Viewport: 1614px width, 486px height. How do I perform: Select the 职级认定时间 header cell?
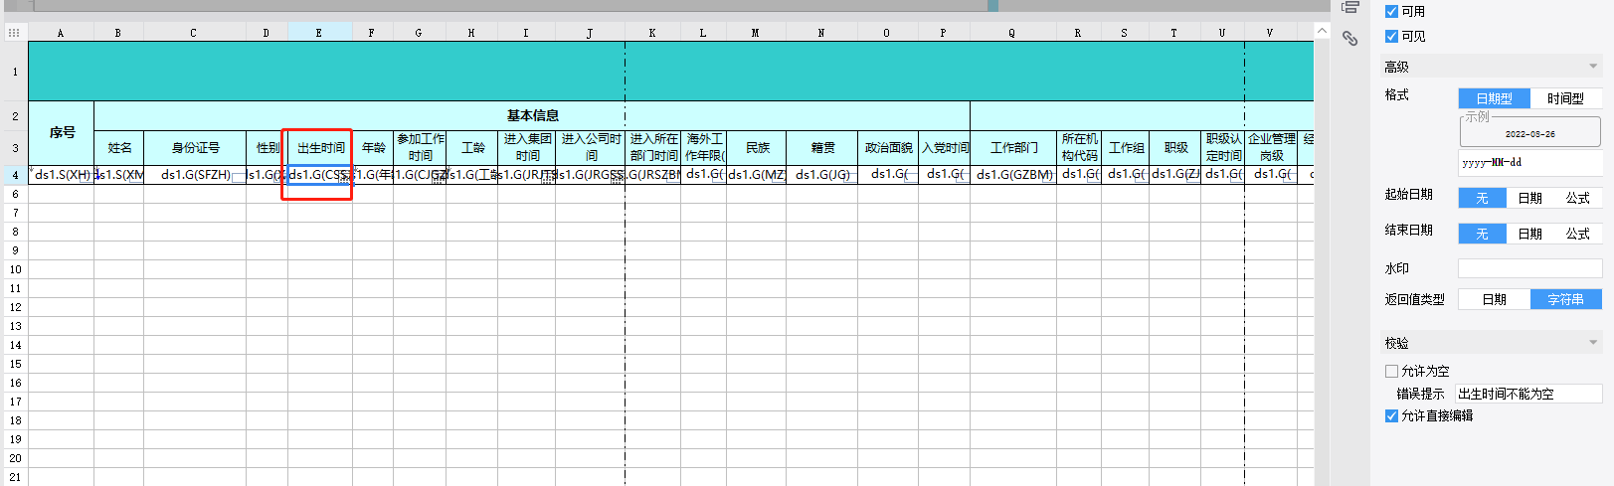(x=1223, y=148)
